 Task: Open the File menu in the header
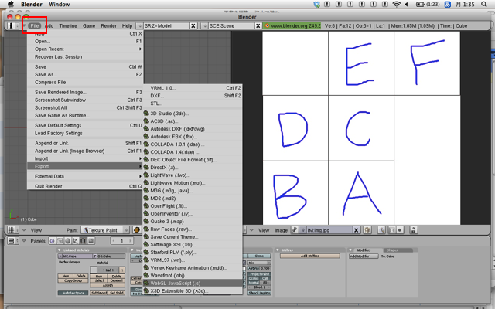(34, 25)
